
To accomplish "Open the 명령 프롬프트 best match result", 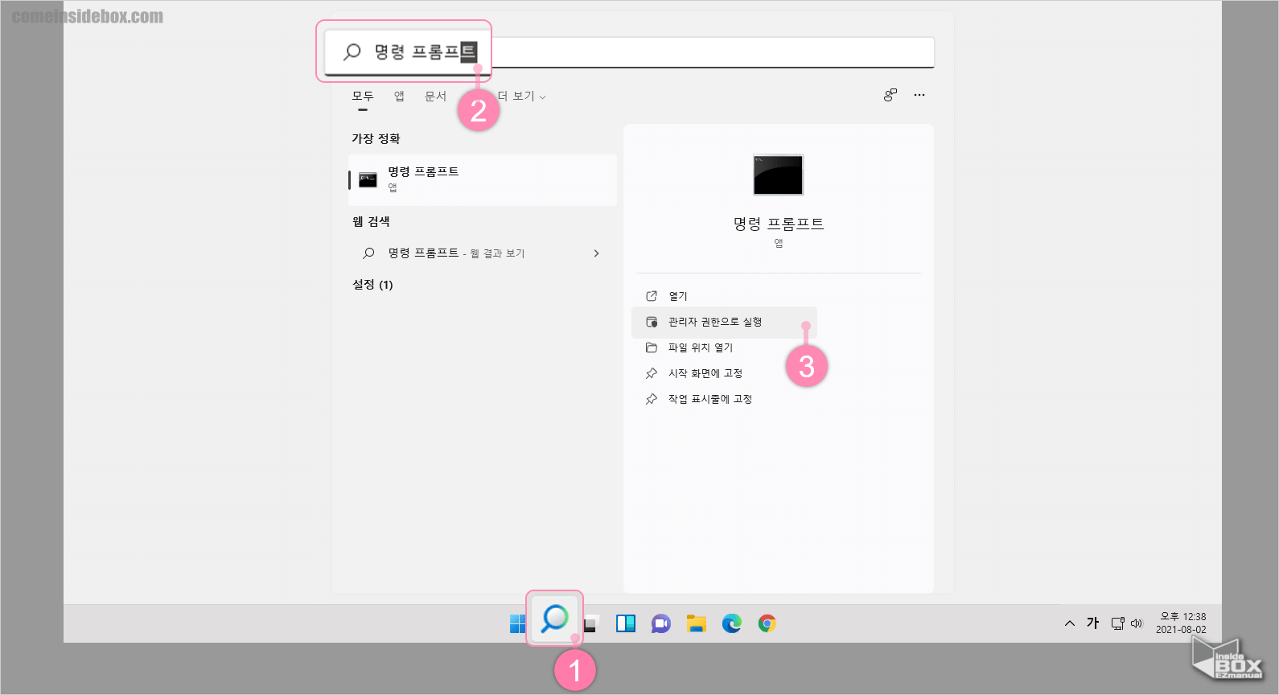I will tap(483, 179).
